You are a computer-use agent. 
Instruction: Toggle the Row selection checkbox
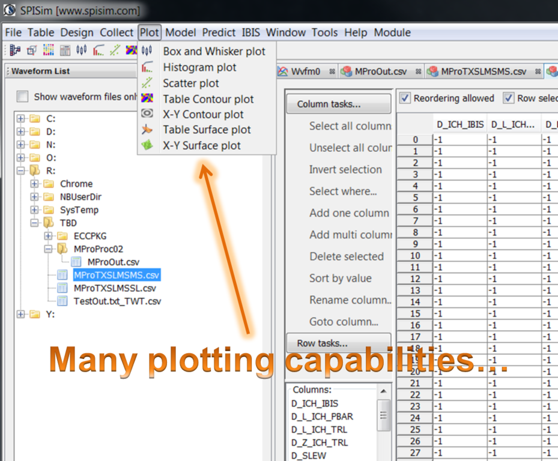click(x=509, y=98)
